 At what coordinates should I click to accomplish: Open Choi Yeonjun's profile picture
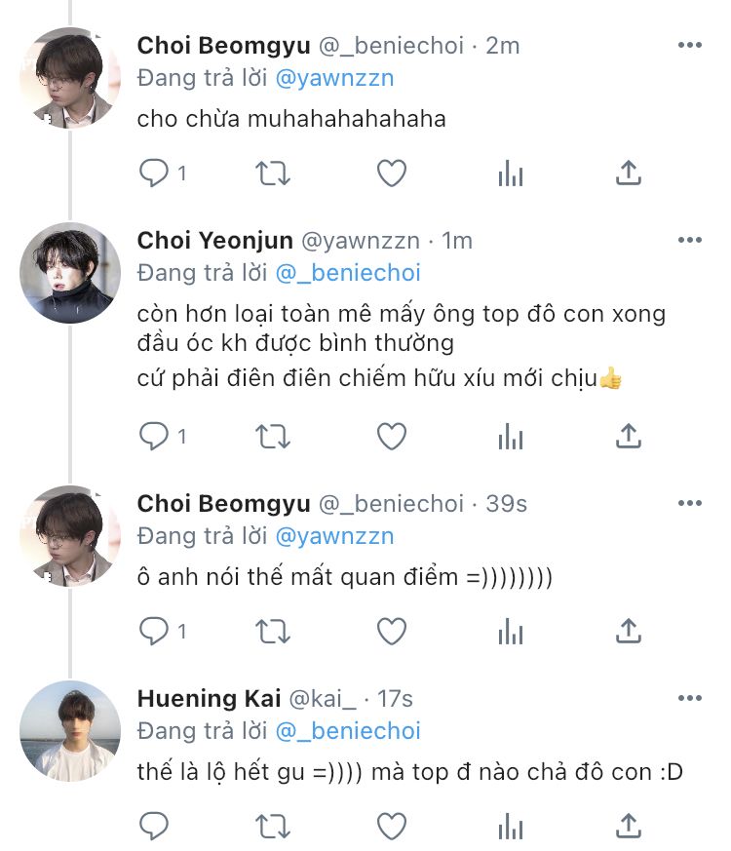pyautogui.click(x=70, y=273)
